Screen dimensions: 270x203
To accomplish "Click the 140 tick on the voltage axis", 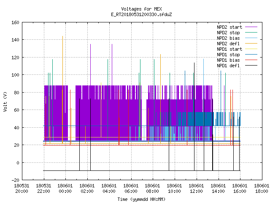I will coord(15,40).
